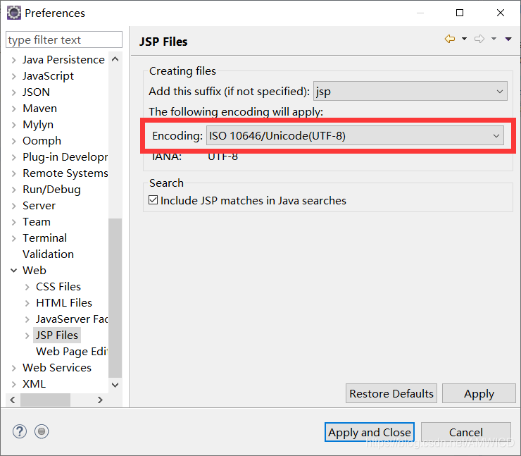Image resolution: width=521 pixels, height=456 pixels.
Task: Expand the Plug-in Development node
Action: click(x=13, y=157)
